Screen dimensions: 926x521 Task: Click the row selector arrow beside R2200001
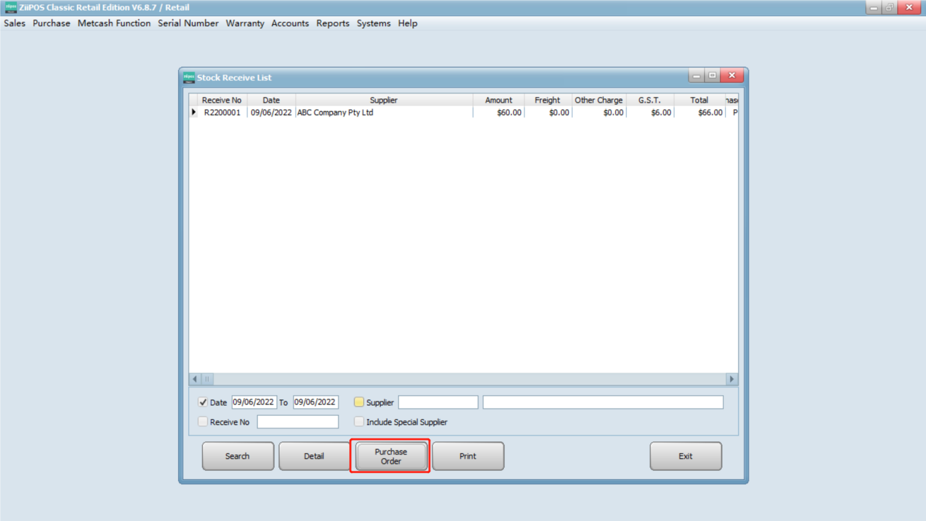[194, 112]
